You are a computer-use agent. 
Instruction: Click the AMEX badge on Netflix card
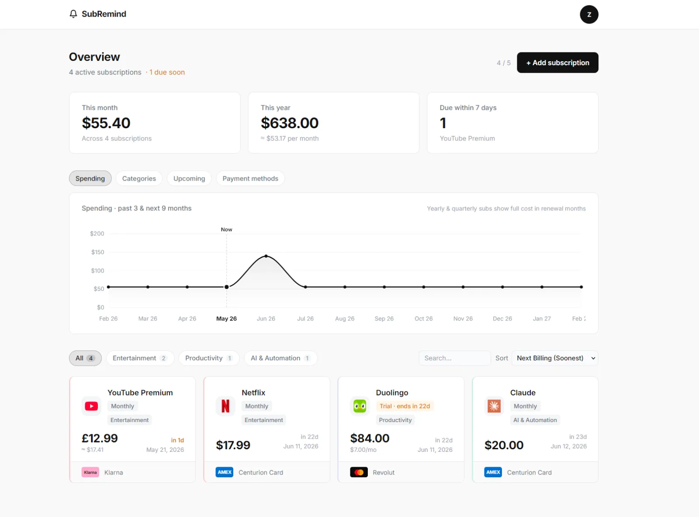point(225,472)
